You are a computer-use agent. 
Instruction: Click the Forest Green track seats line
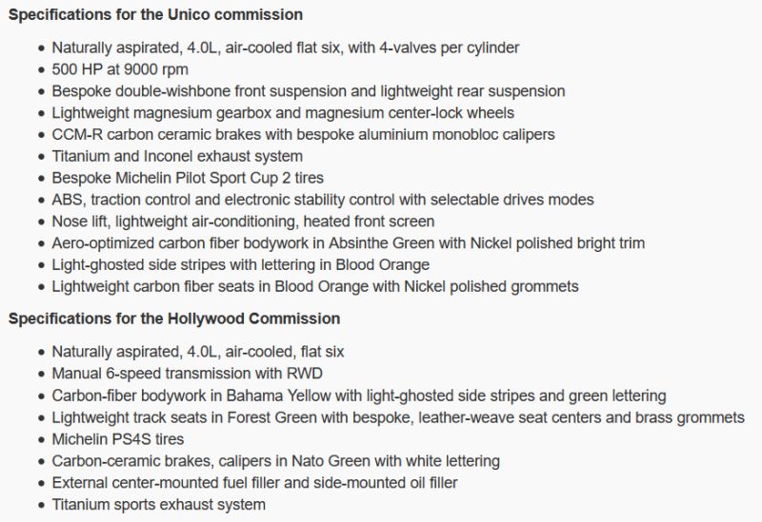[x=398, y=417]
